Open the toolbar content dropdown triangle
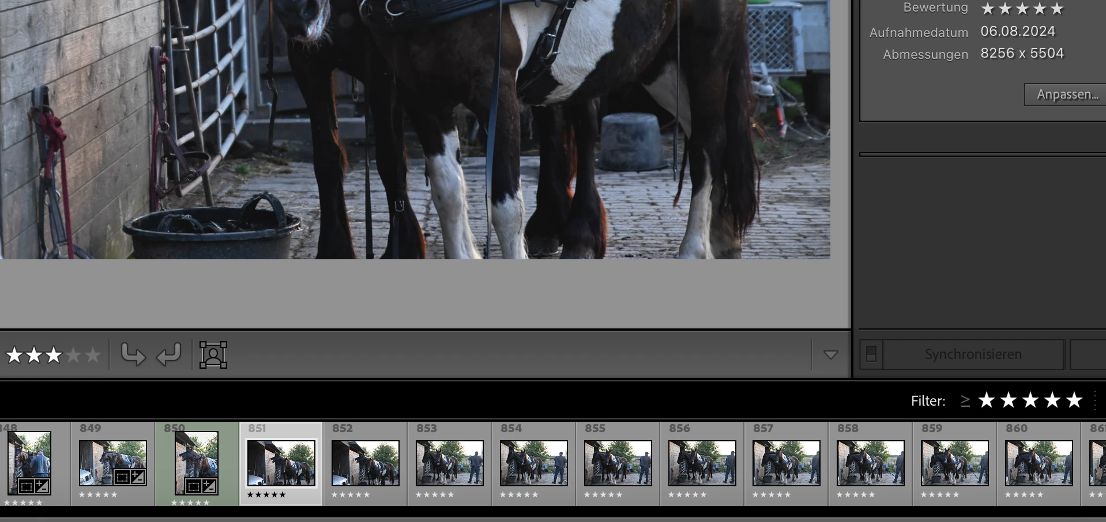 [x=831, y=355]
